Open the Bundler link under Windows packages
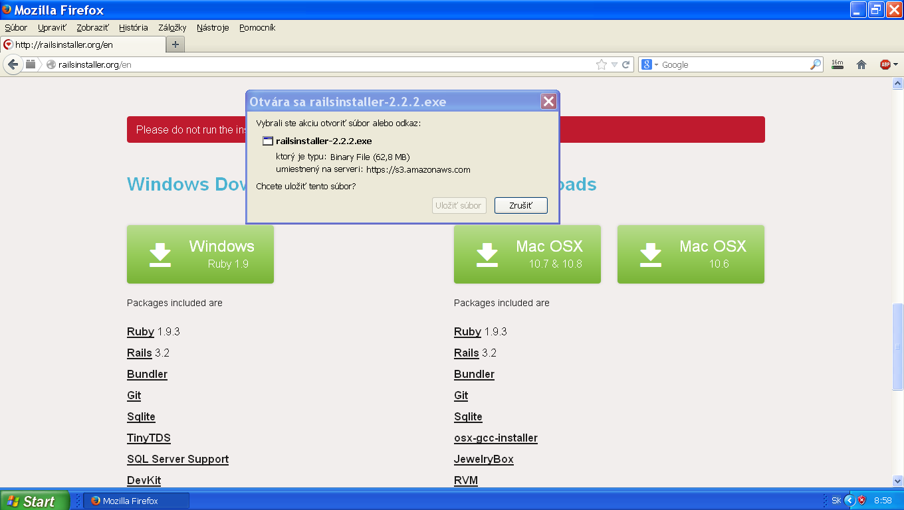Viewport: 904px width, 510px height. pyautogui.click(x=147, y=374)
